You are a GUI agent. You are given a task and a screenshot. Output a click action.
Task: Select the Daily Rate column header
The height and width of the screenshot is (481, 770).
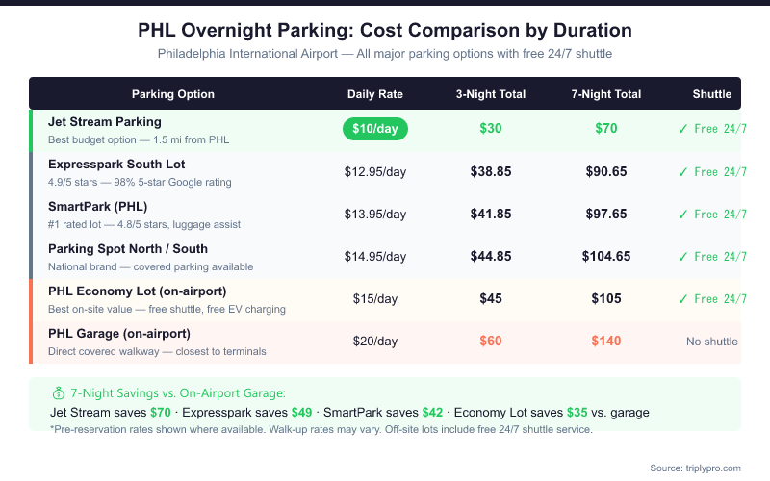pyautogui.click(x=375, y=94)
